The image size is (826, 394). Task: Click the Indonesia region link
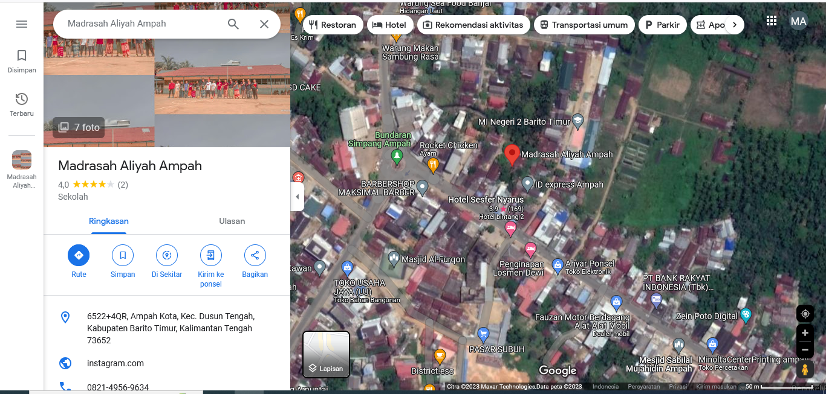tap(605, 387)
